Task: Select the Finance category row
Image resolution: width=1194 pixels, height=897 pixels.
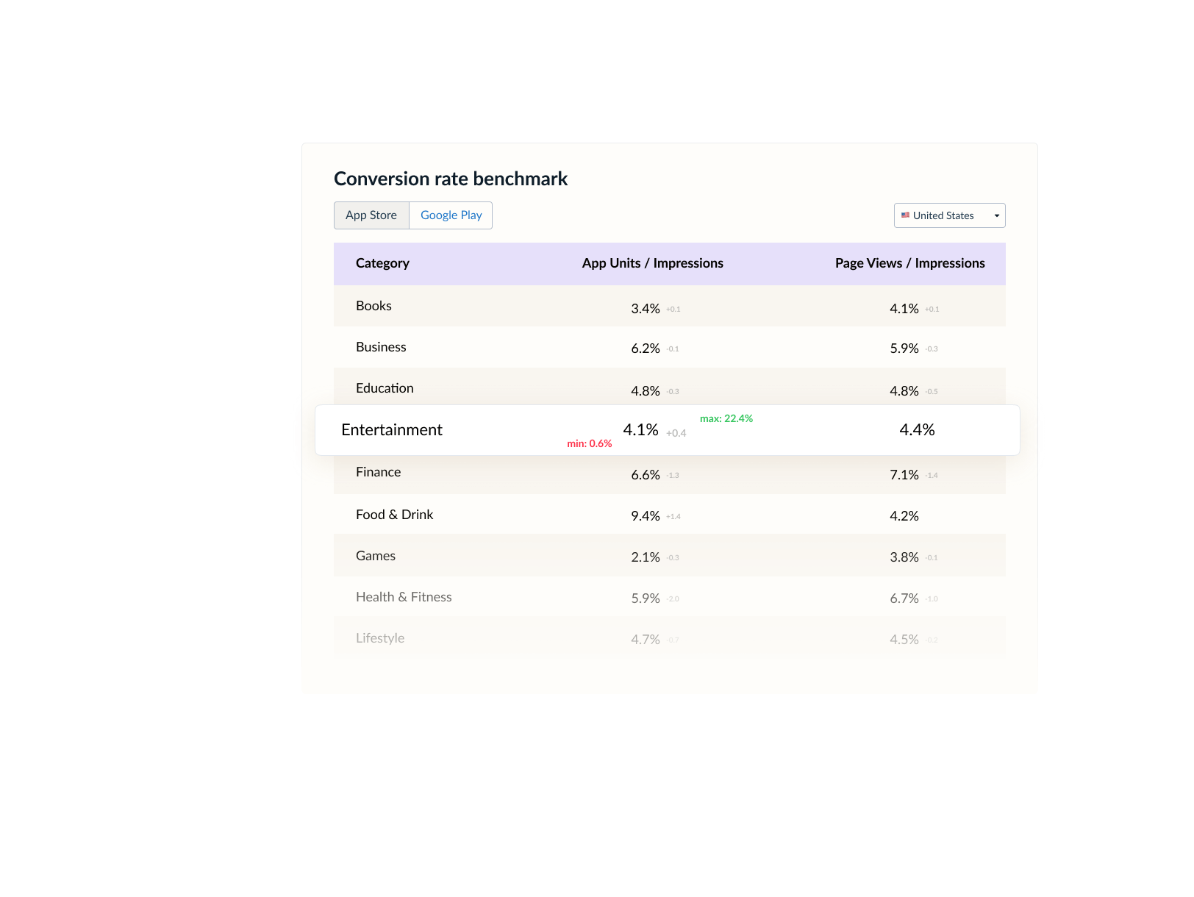Action: point(378,472)
